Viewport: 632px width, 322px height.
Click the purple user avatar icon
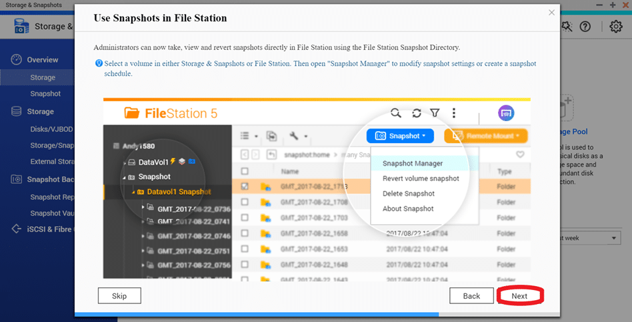point(506,113)
